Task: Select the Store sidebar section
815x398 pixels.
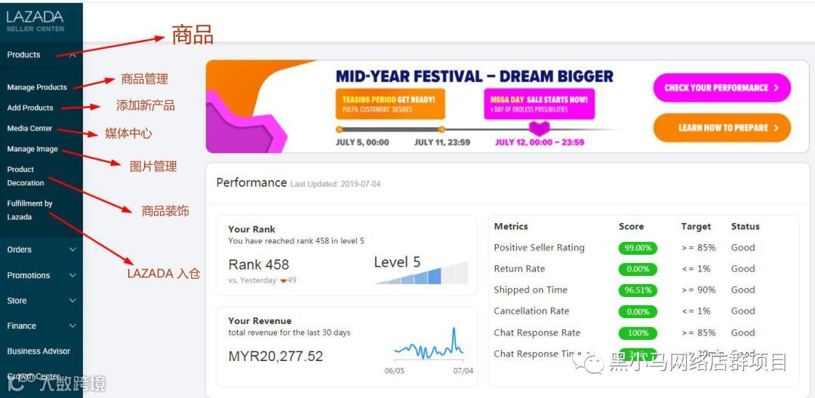Action: [x=17, y=301]
